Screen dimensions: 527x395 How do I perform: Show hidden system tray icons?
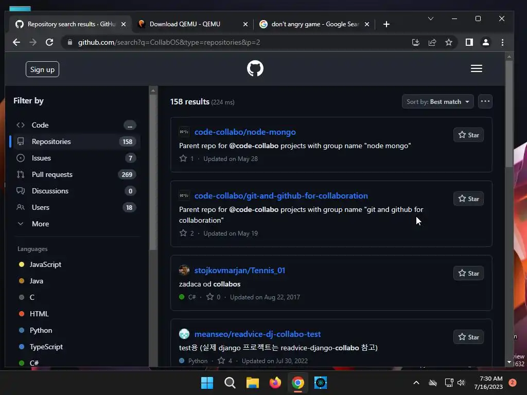(x=416, y=383)
